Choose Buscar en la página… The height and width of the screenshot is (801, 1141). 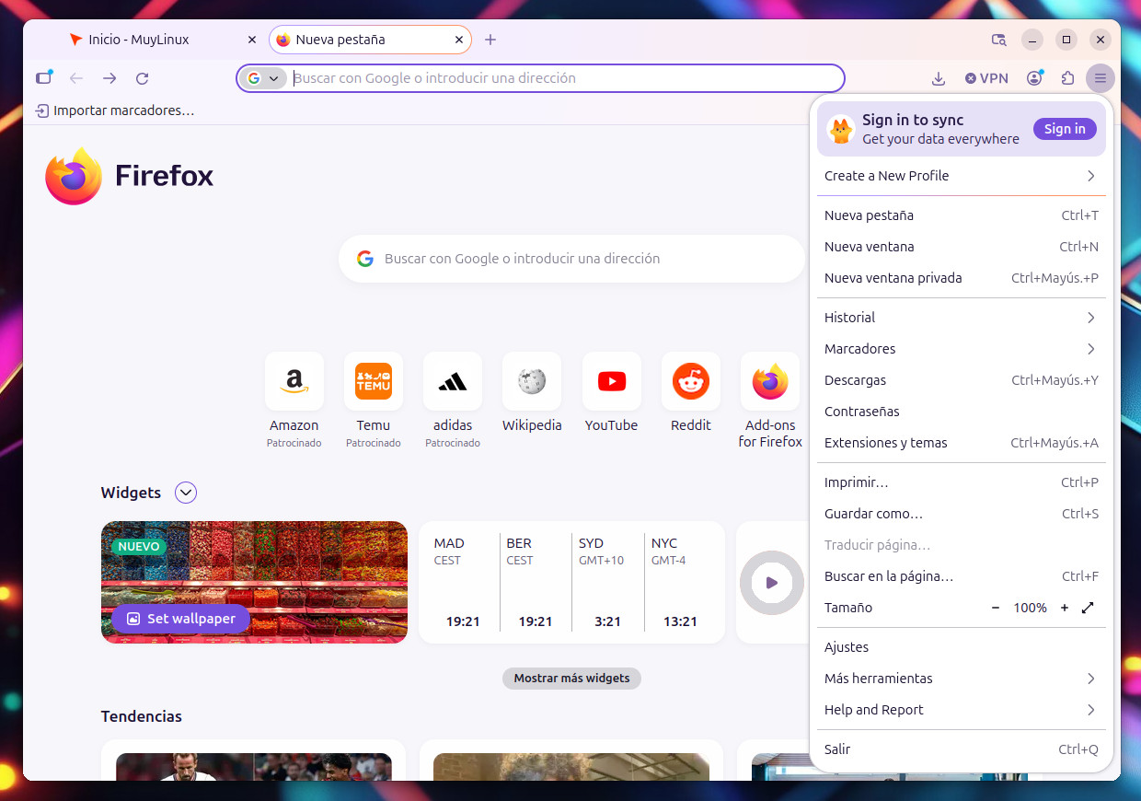click(x=962, y=576)
